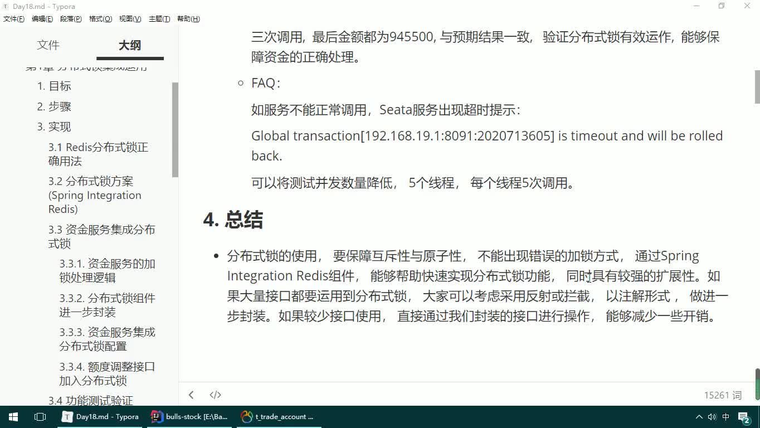Open the 主题(T) menu
The width and height of the screenshot is (760, 428).
(159, 19)
